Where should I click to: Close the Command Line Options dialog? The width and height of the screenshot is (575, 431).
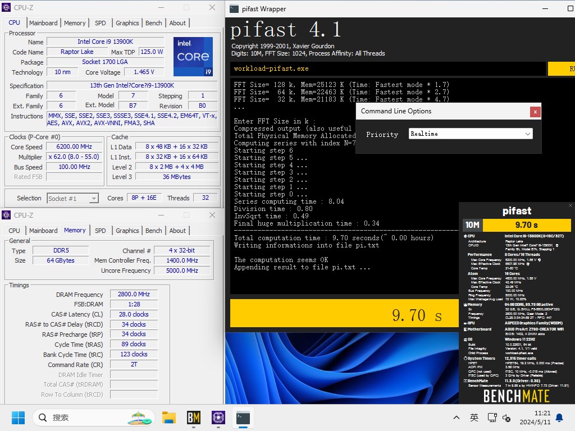[535, 112]
